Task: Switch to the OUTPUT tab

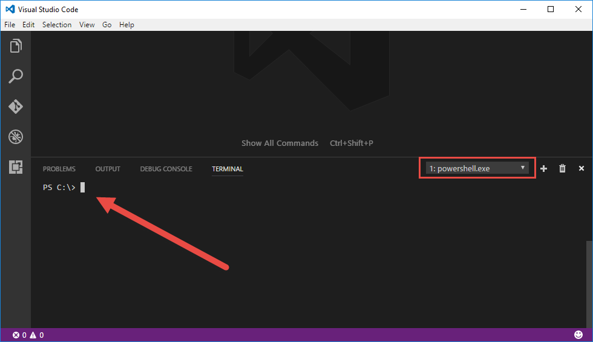Action: 108,169
